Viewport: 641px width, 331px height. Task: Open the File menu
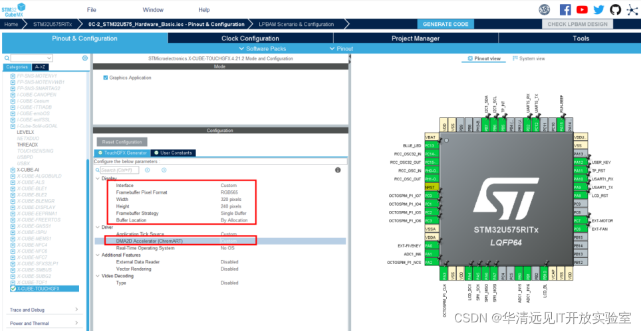92,10
